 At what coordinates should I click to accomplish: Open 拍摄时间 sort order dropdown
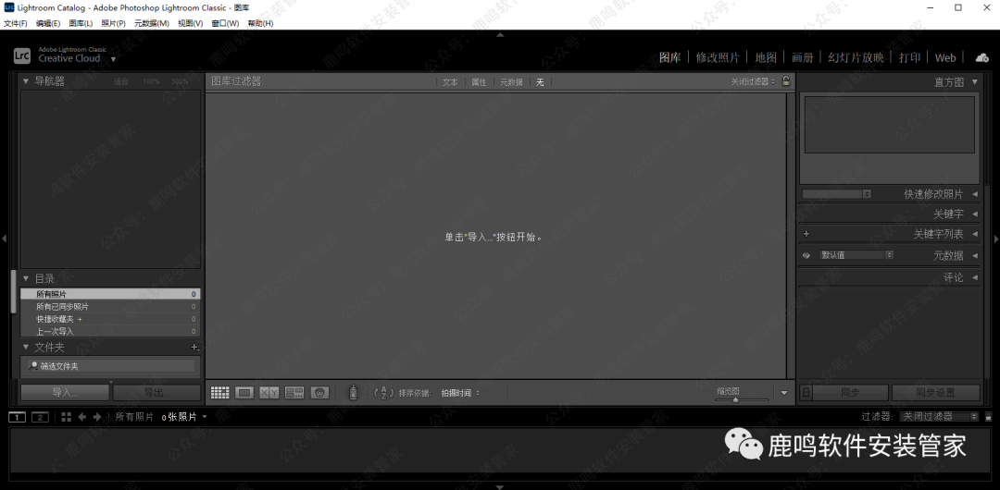460,393
